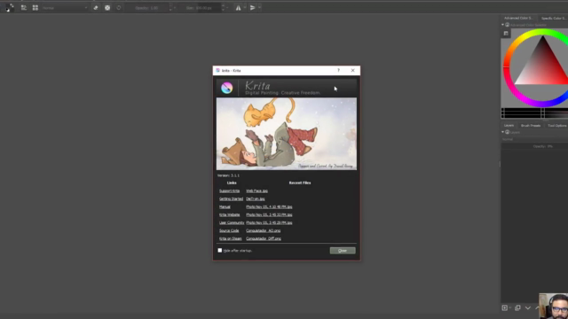Open the Source Code link

coord(229,230)
